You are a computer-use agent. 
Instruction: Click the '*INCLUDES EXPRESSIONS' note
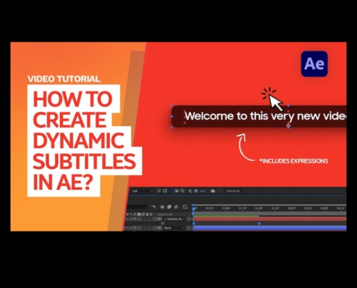(x=293, y=161)
